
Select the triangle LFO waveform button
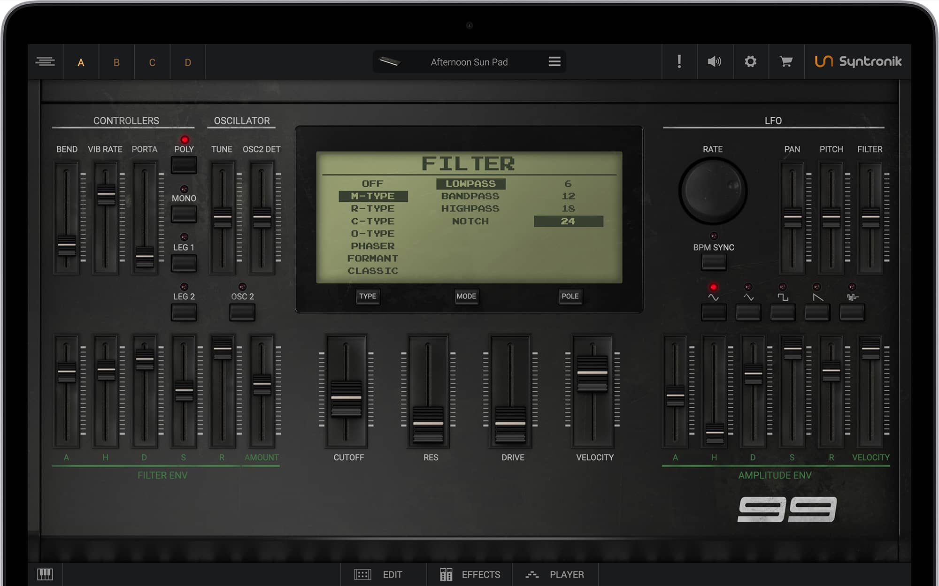tap(748, 312)
